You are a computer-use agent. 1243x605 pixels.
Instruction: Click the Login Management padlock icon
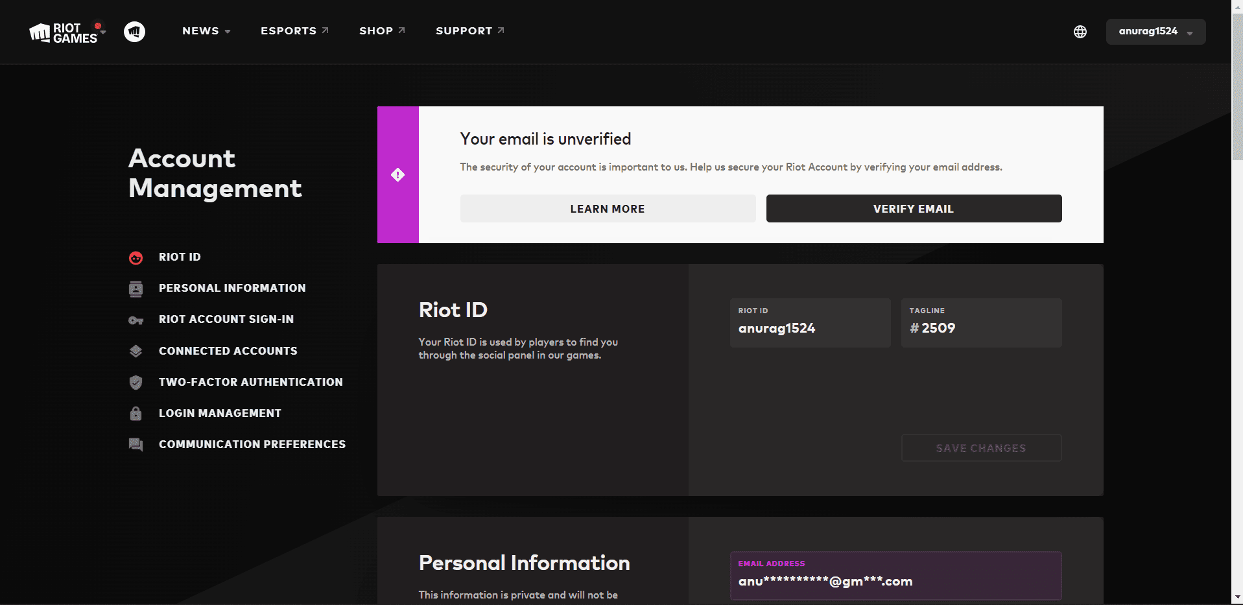click(136, 414)
